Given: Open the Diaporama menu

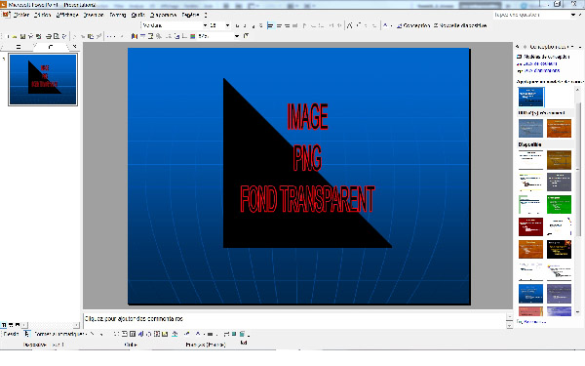Looking at the screenshot, I should pyautogui.click(x=163, y=15).
